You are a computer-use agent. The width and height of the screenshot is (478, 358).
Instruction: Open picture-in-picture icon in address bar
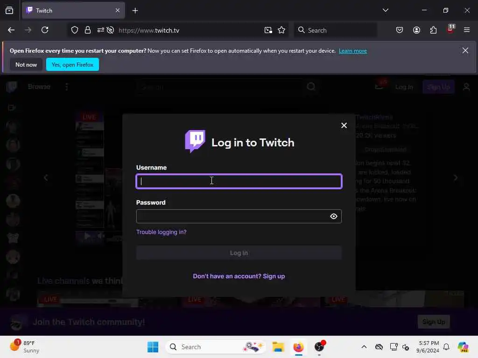pyautogui.click(x=268, y=30)
